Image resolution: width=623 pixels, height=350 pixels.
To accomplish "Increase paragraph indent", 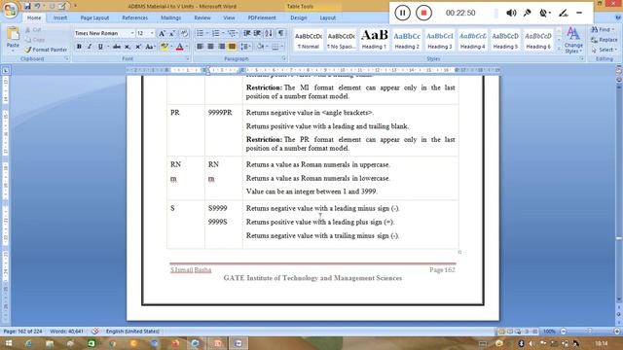I will (x=257, y=34).
